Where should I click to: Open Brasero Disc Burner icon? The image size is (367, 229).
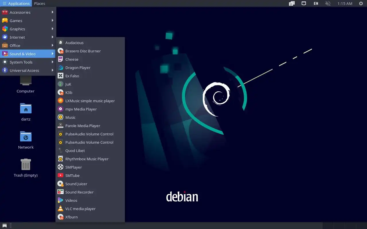click(60, 51)
